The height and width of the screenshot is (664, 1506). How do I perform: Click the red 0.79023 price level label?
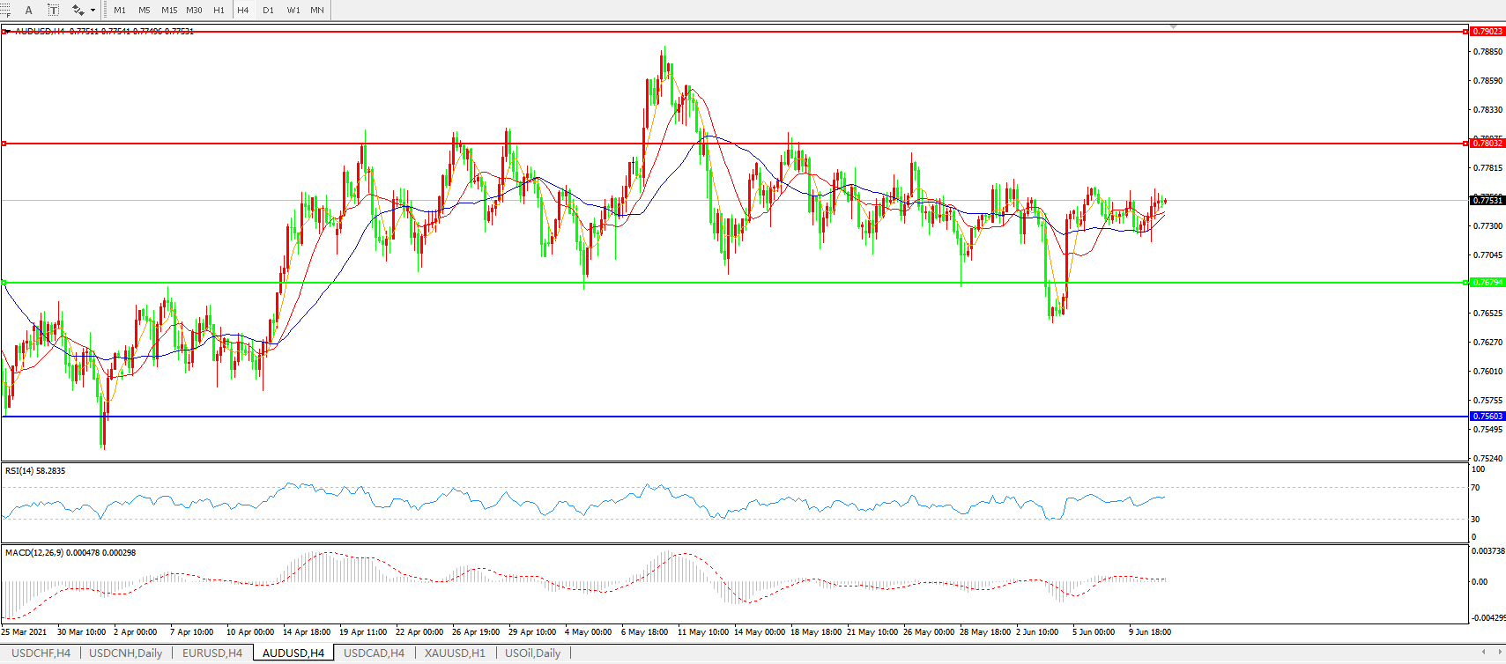point(1487,32)
